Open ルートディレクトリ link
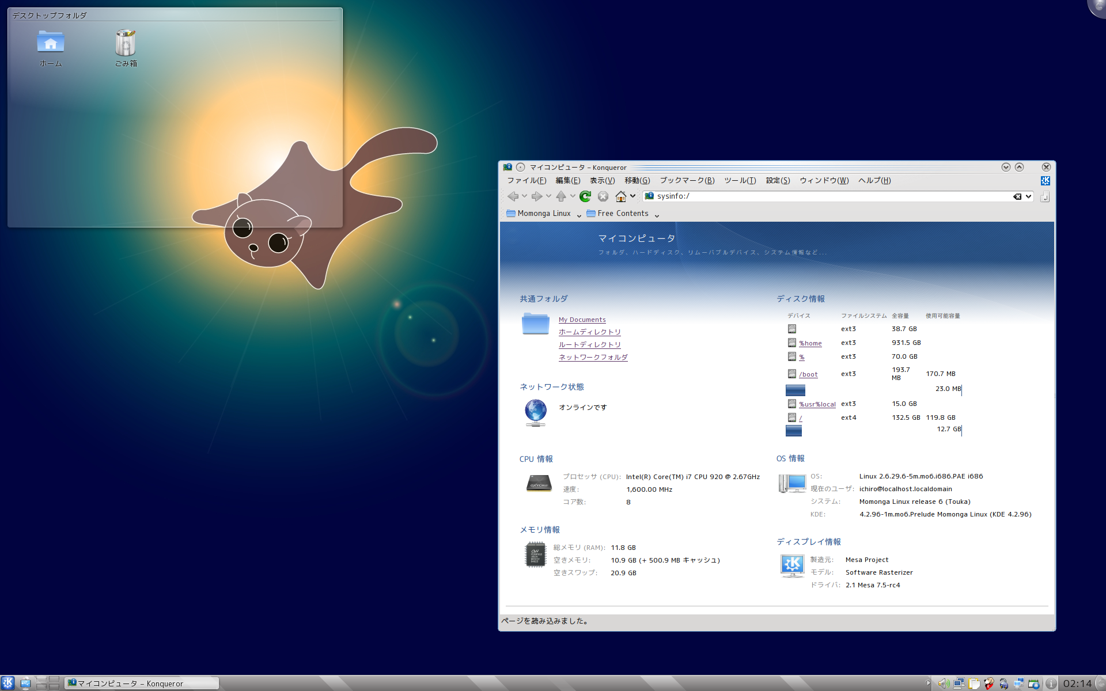This screenshot has width=1106, height=691. pos(590,345)
